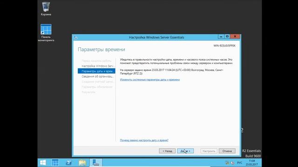Minimize the Essentials setup window
298x167 pixels.
(221, 36)
